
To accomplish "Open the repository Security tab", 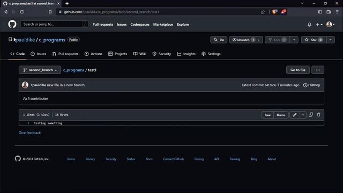I will pos(162,54).
